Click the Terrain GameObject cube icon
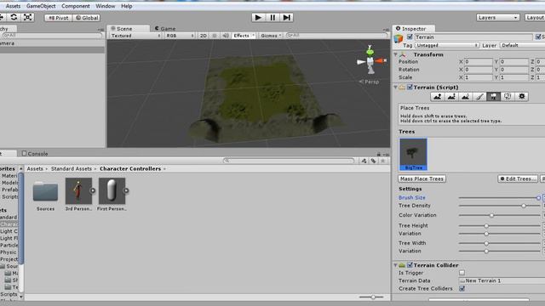 pyautogui.click(x=399, y=39)
